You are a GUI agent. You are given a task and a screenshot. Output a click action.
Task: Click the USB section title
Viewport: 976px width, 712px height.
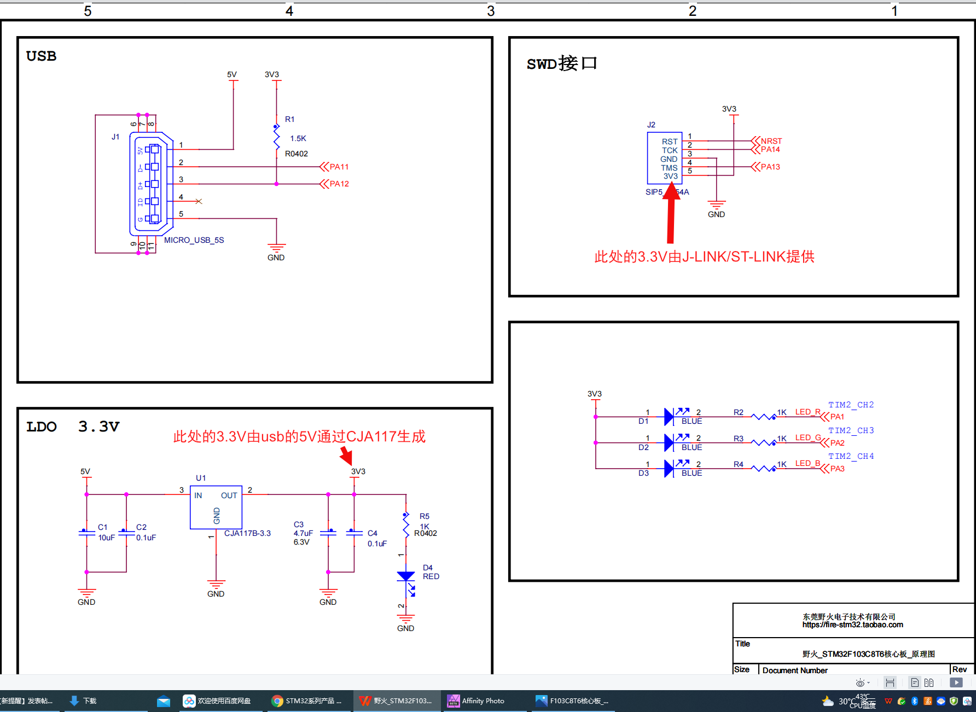[x=41, y=56]
